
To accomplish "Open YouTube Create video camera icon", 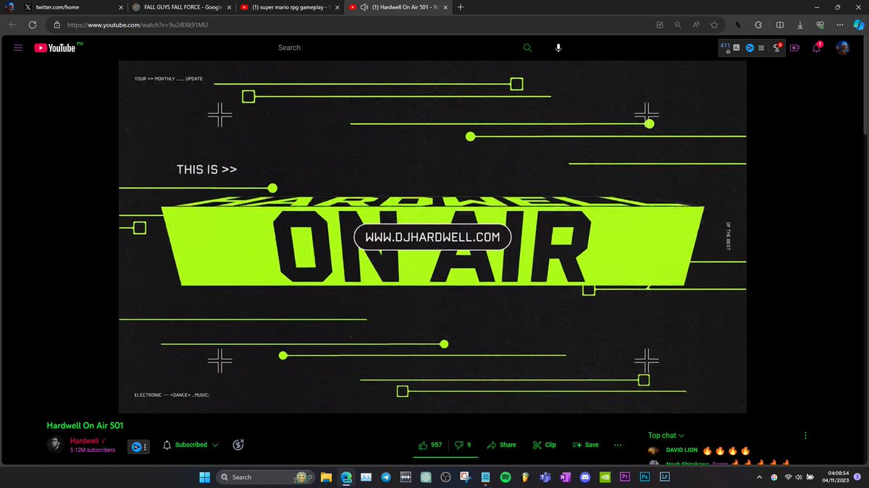I will tap(794, 48).
